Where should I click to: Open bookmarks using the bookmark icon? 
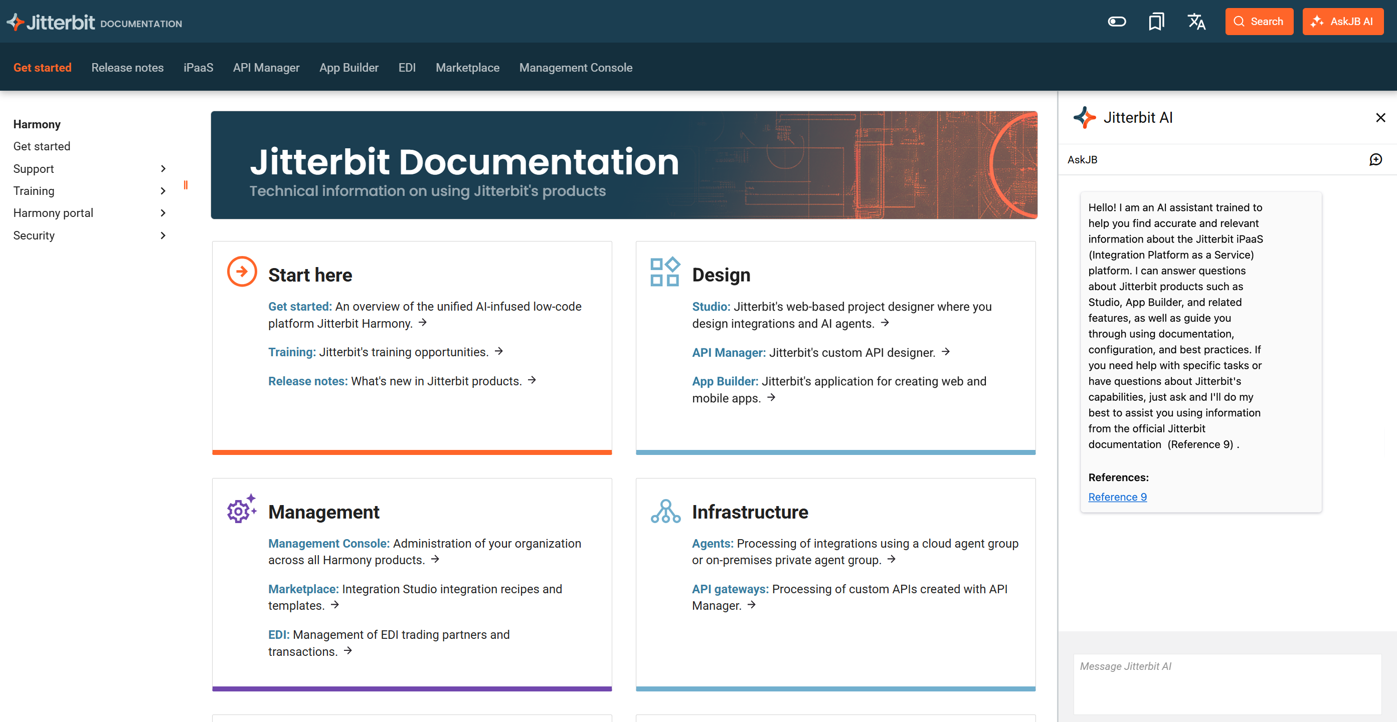(x=1157, y=21)
